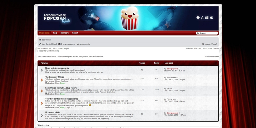Click View active topics
Image resolution: width=256 pixels, height=128 pixels.
click(96, 57)
